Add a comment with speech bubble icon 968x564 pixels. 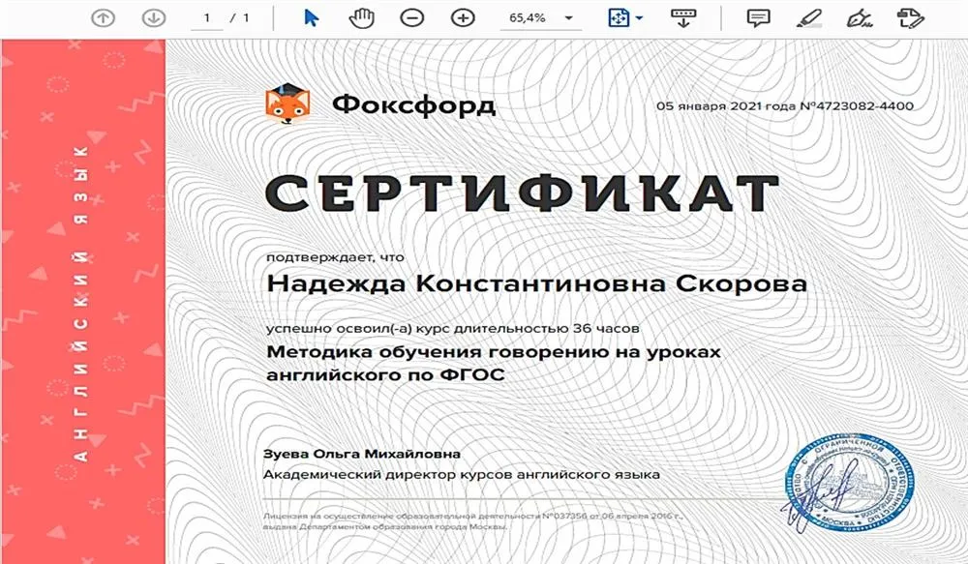click(758, 18)
